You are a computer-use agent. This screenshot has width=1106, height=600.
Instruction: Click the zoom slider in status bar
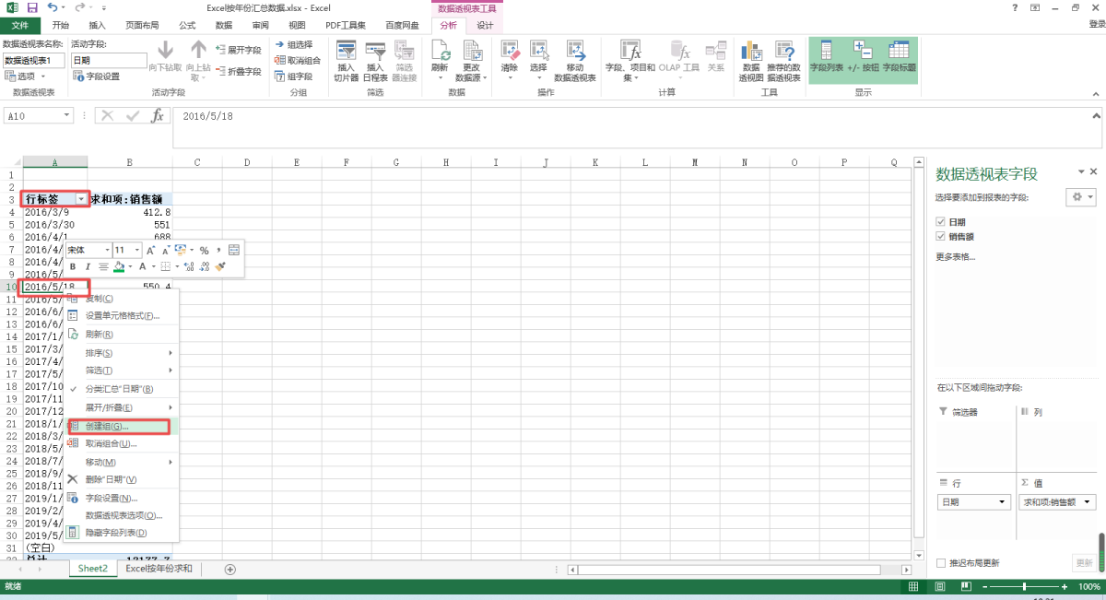coord(1024,587)
